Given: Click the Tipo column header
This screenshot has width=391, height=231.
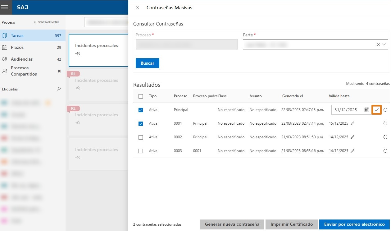Looking at the screenshot, I should tap(153, 96).
